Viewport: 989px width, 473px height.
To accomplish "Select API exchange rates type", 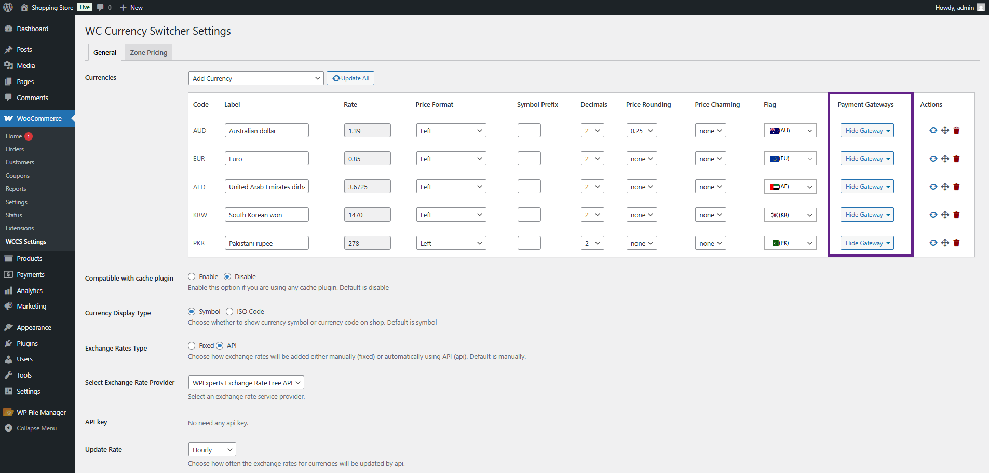I will 220,345.
